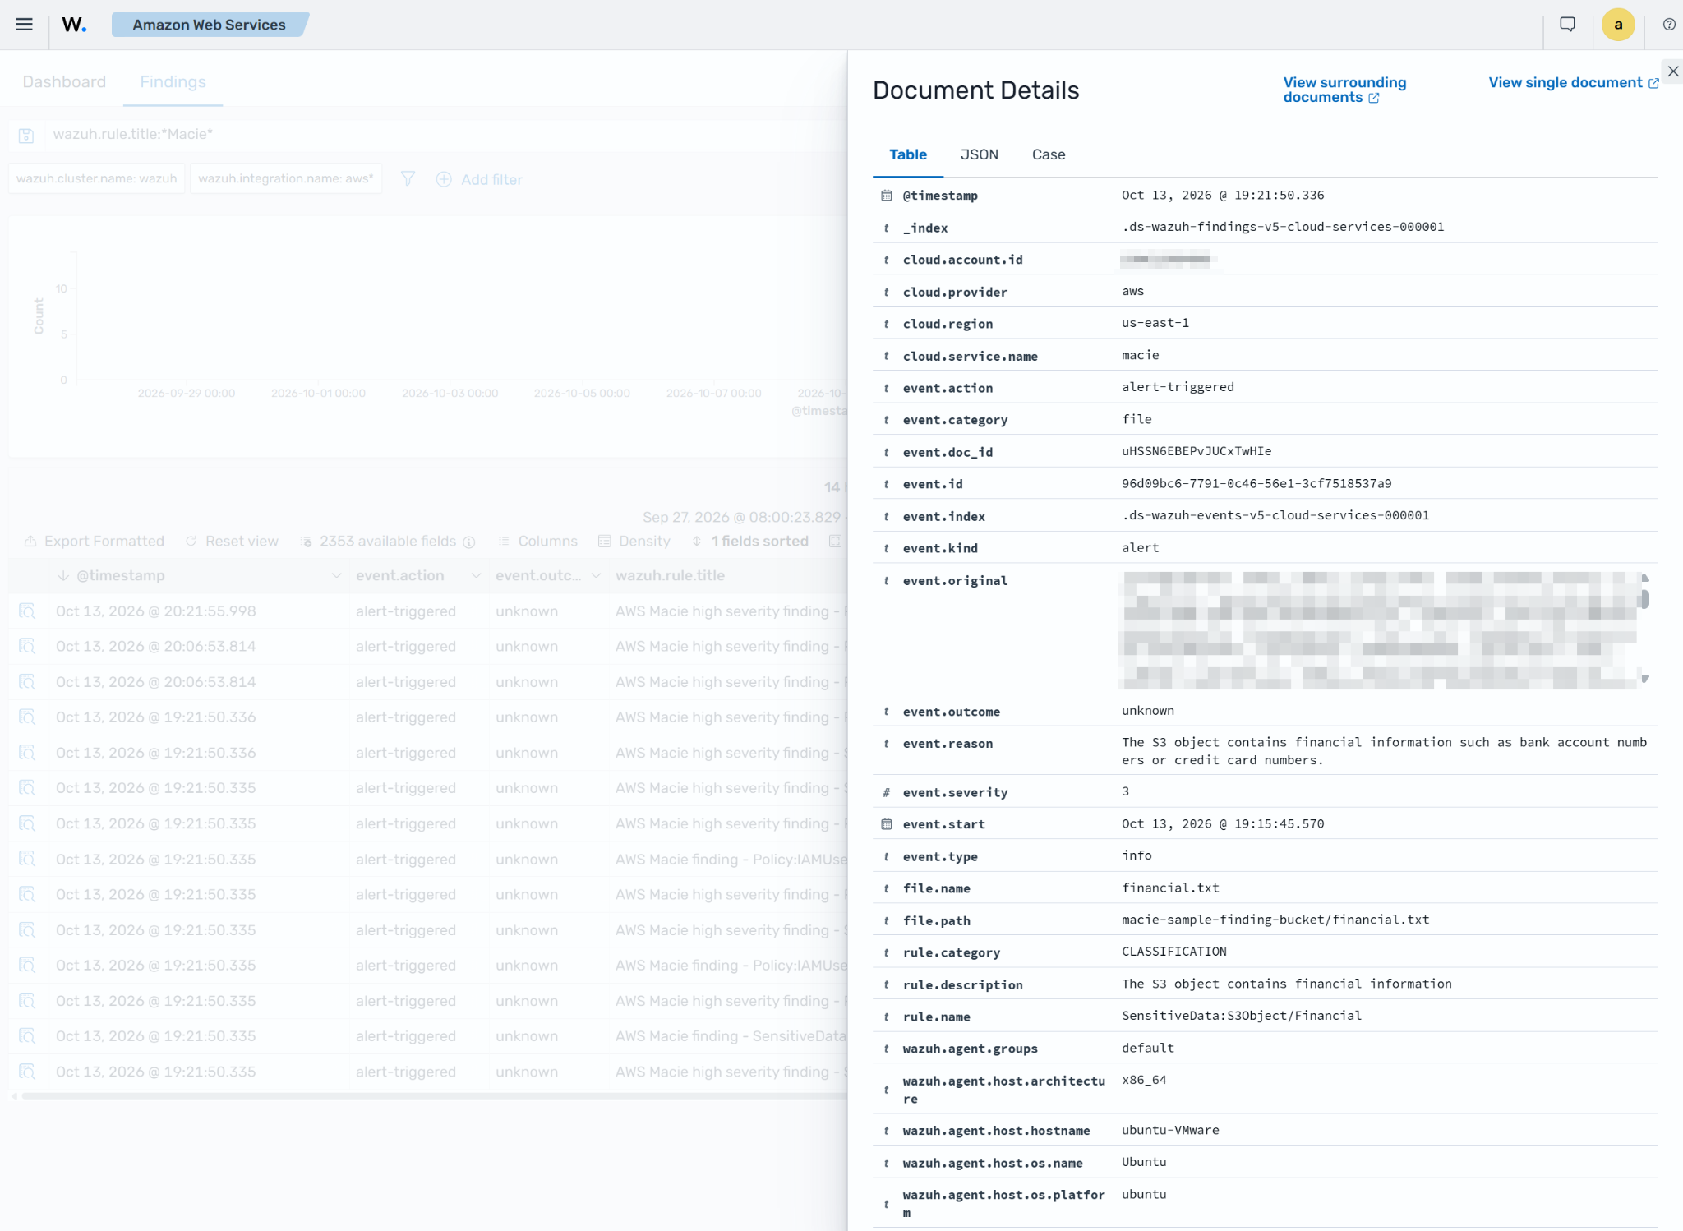Open the feedback chat icon in the header
This screenshot has width=1683, height=1231.
coord(1567,25)
